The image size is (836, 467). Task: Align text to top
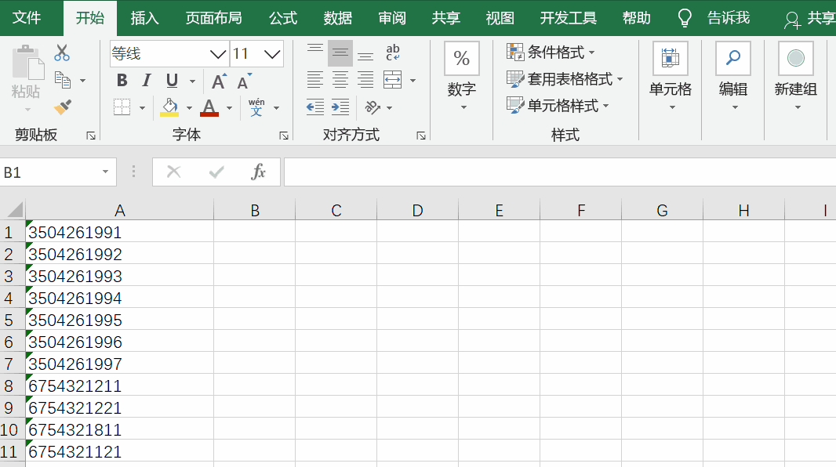tap(315, 53)
